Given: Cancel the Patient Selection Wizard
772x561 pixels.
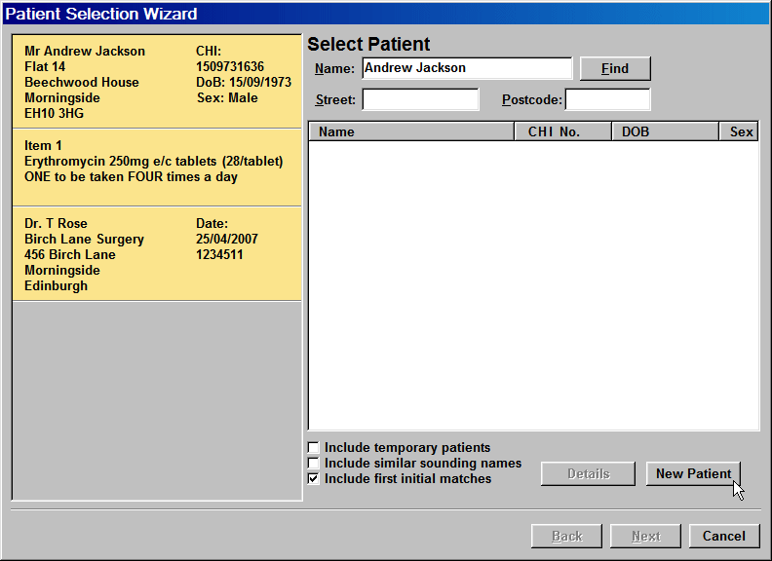Looking at the screenshot, I should (x=723, y=536).
